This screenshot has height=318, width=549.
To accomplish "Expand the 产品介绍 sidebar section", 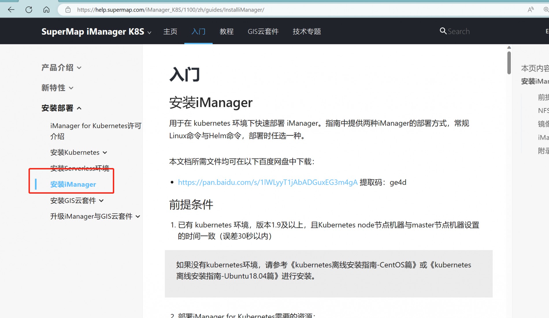I will pyautogui.click(x=61, y=68).
